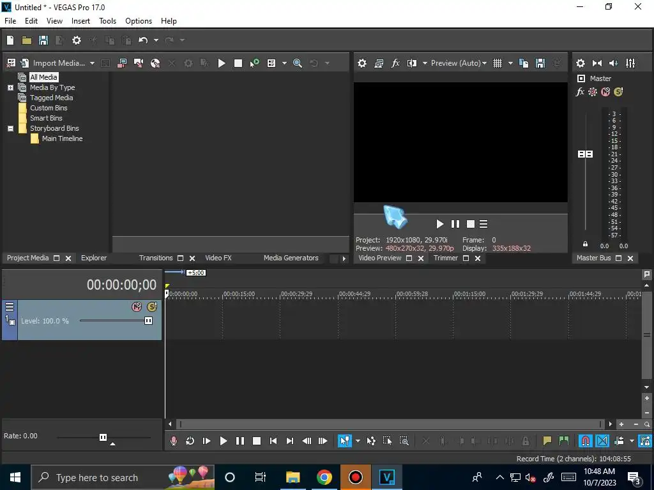Open a project using the folder icon
Viewport: 654px width, 490px height.
click(27, 40)
